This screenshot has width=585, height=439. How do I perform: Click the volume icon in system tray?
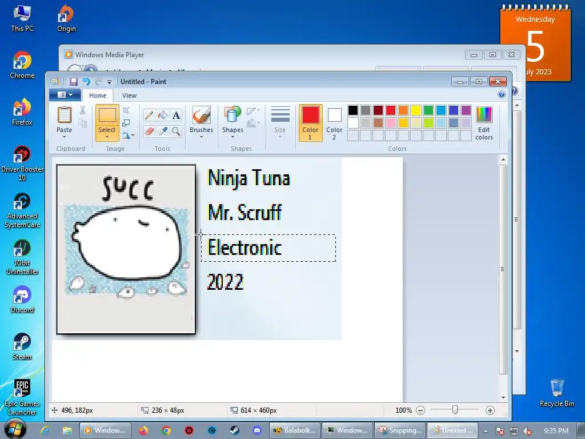click(x=527, y=431)
